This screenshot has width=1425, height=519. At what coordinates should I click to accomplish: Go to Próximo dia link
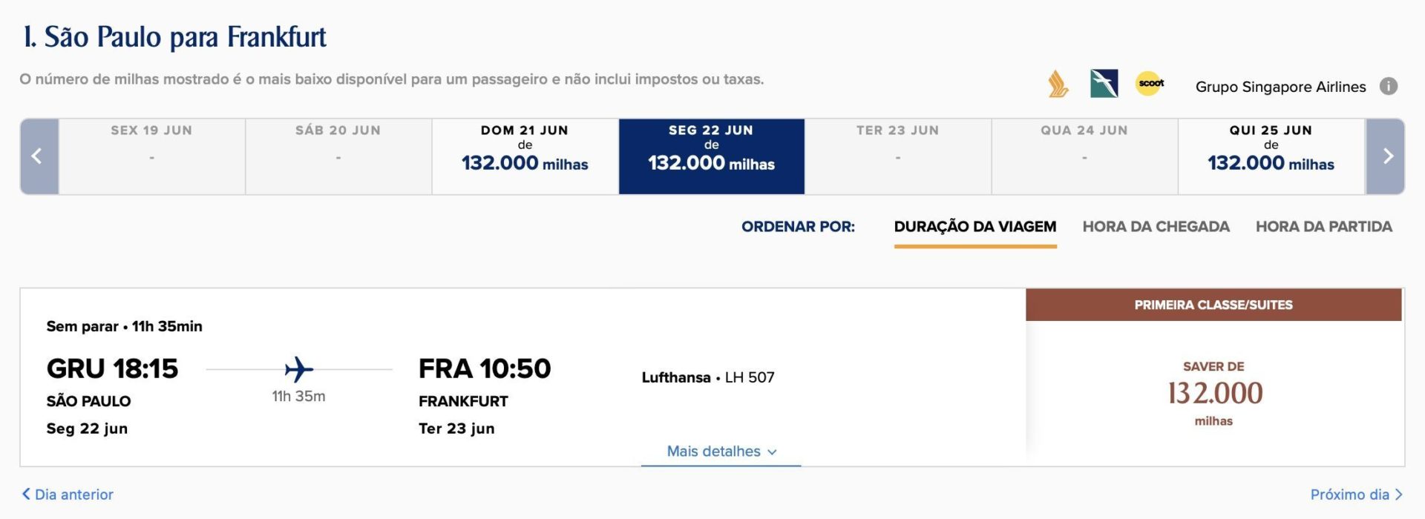pos(1356,495)
